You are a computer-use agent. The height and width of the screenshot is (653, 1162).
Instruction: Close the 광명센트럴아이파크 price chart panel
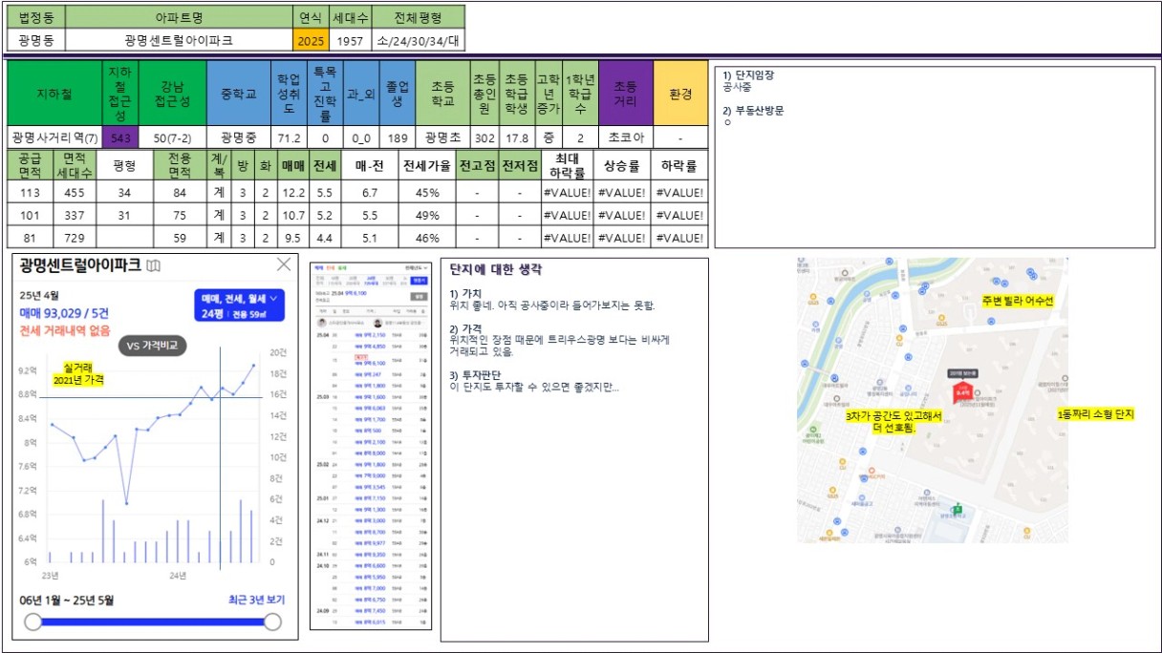pyautogui.click(x=284, y=264)
